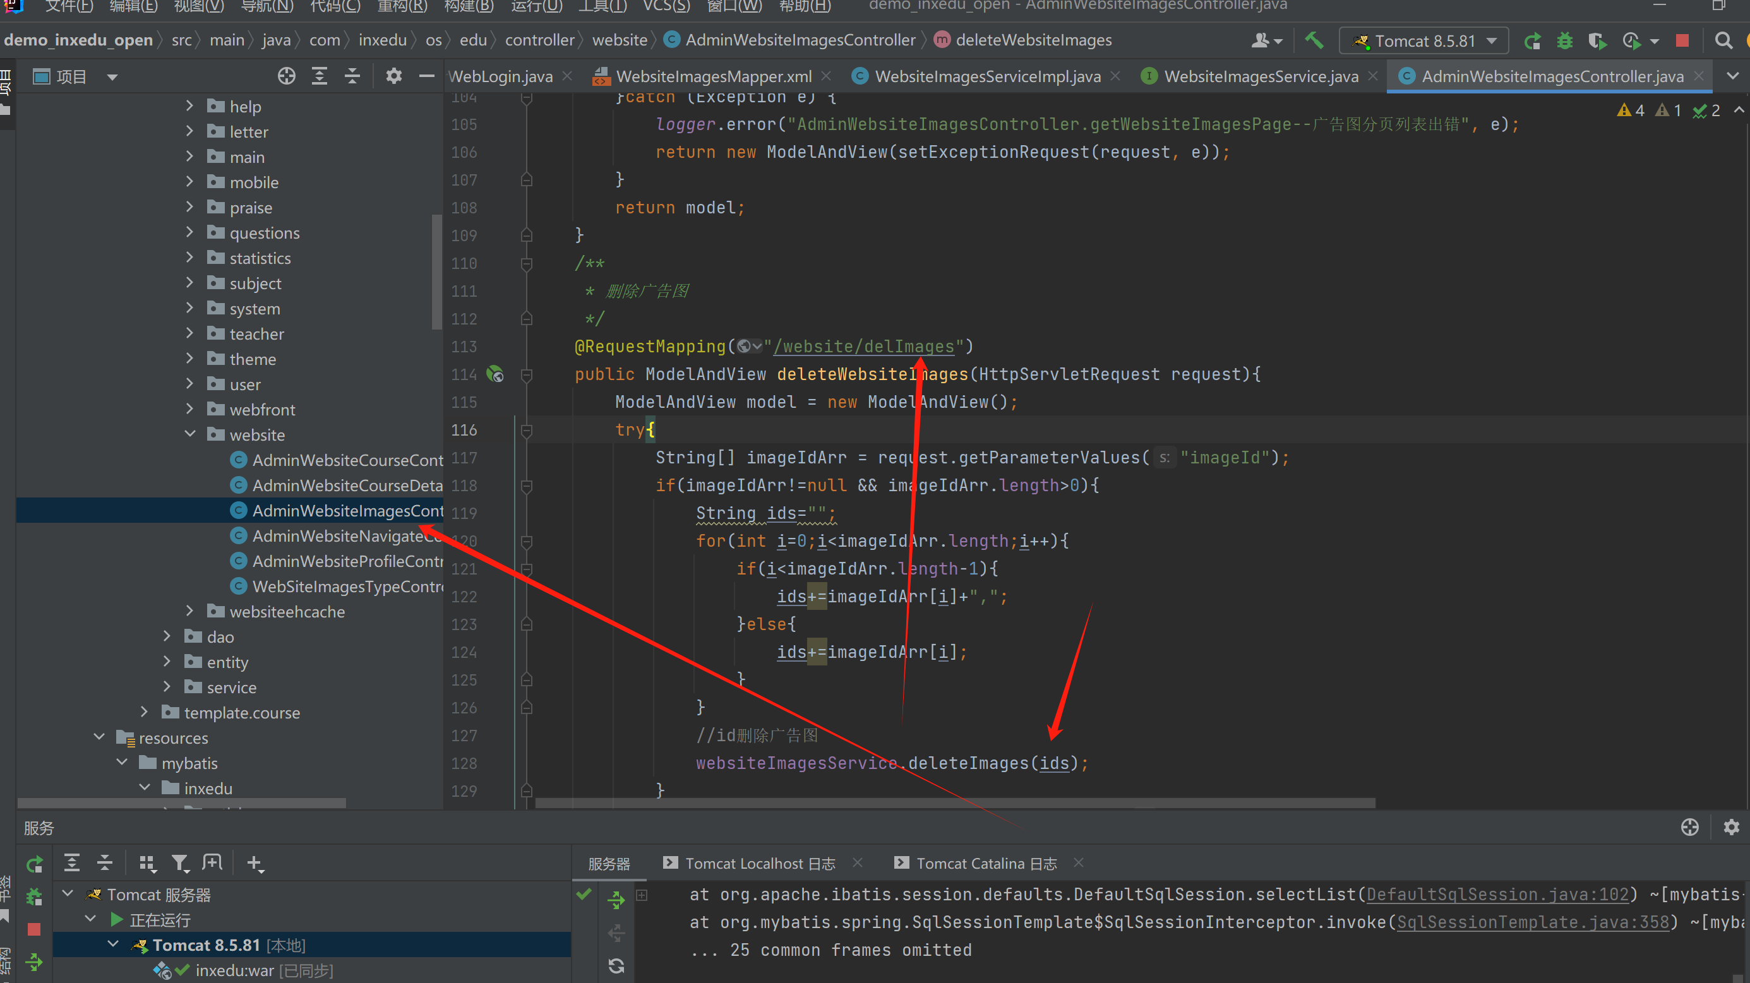Image resolution: width=1750 pixels, height=983 pixels.
Task: Stop the Tomcat service with red square in Services
Action: 34,929
